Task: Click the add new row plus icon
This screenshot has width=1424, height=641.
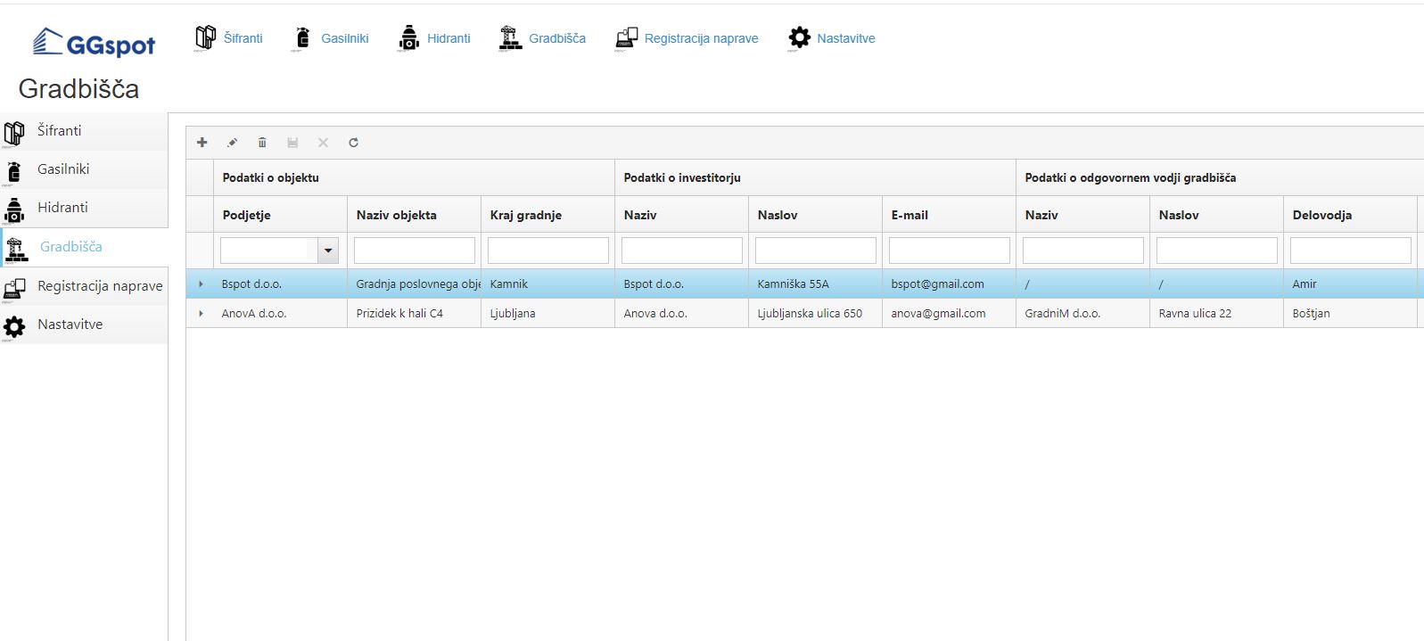Action: 202,143
